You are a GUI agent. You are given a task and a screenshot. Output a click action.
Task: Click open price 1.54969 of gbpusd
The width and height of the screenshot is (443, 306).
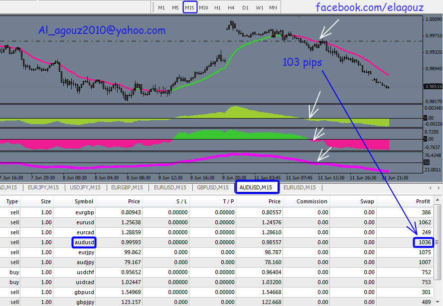coord(131,292)
